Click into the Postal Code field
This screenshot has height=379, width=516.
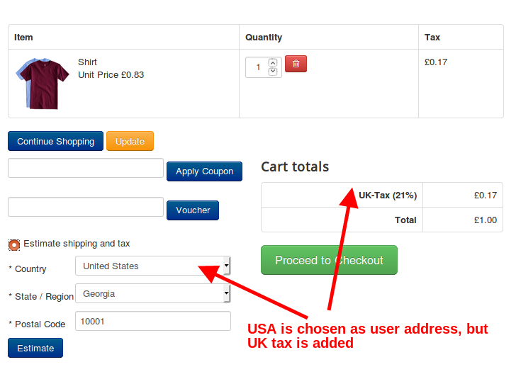coord(152,321)
